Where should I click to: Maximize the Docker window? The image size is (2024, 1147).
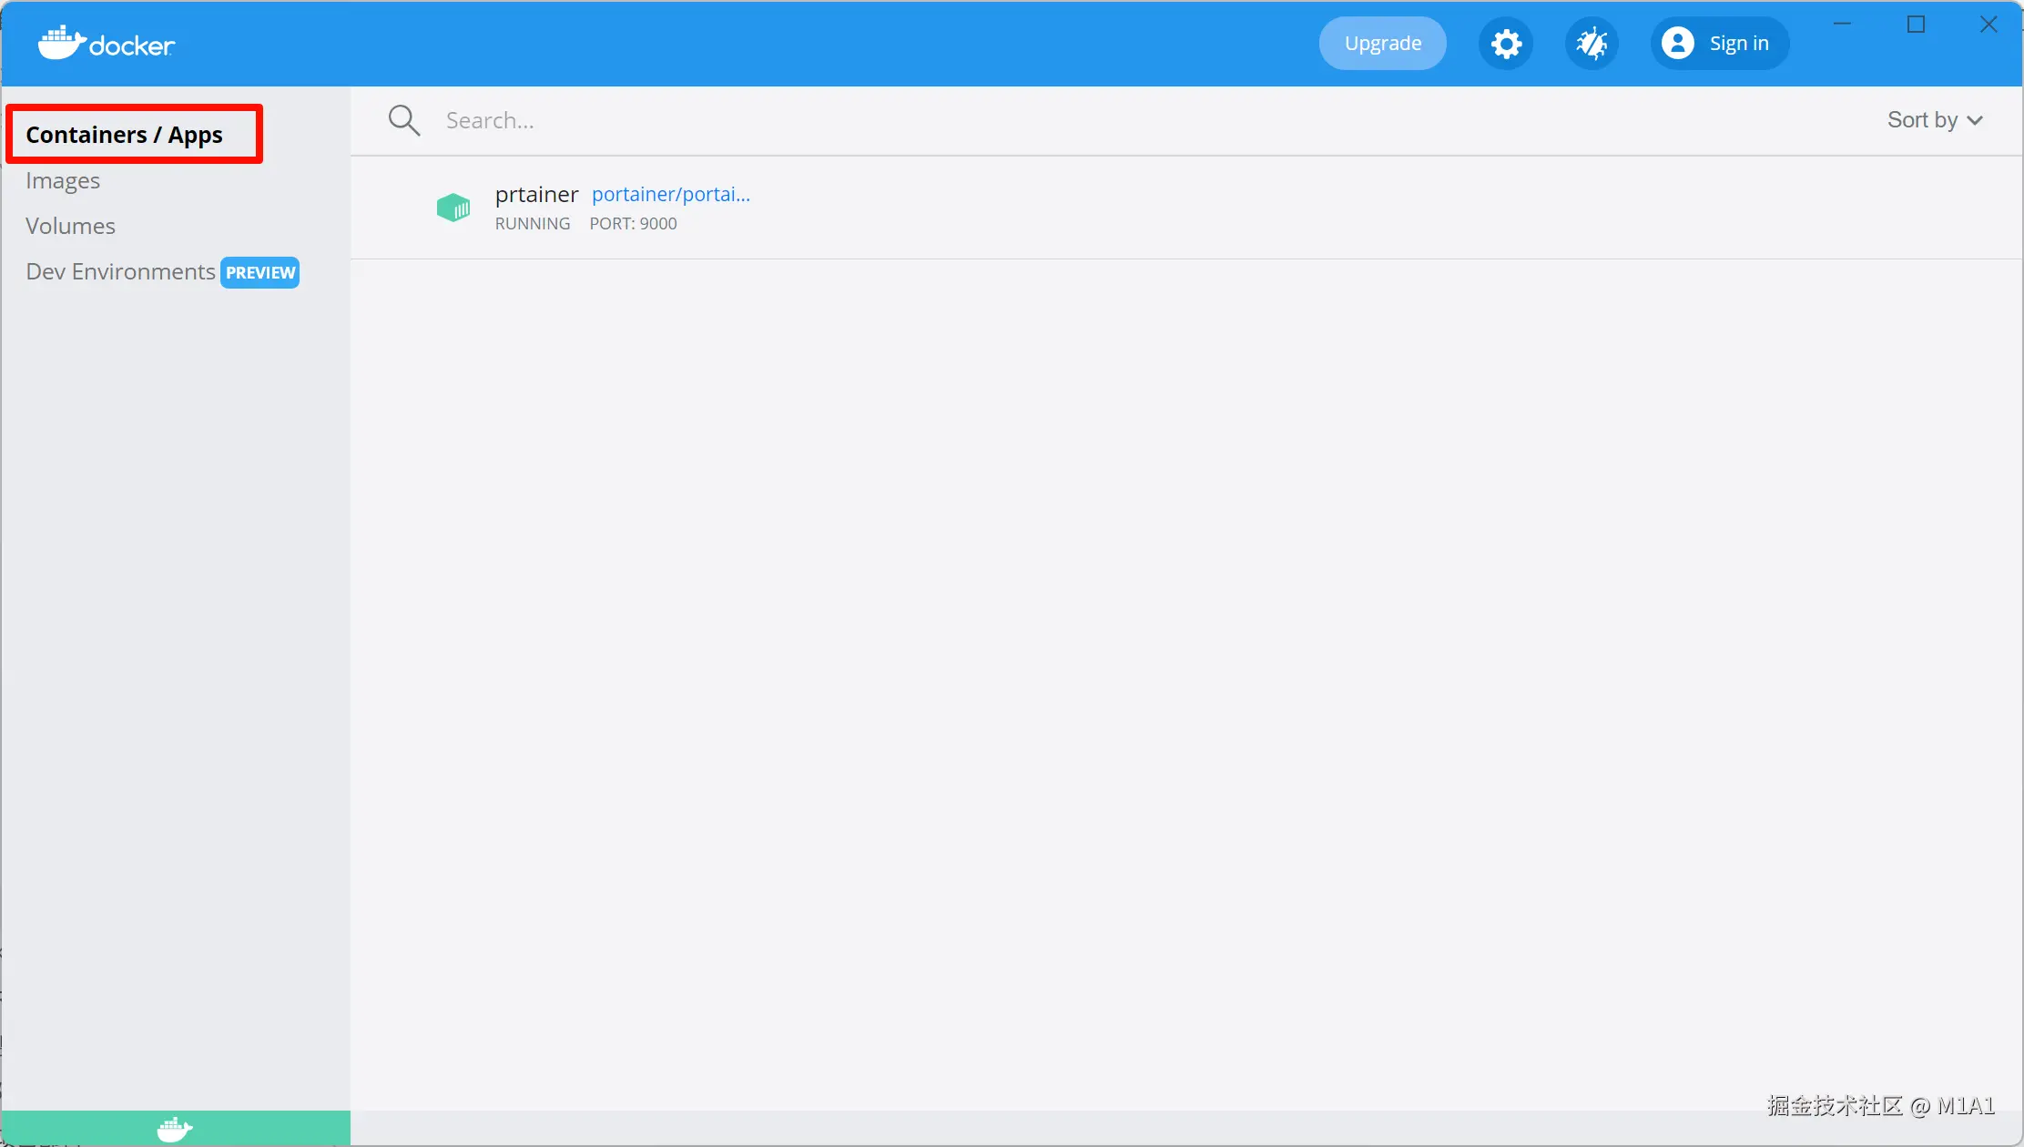[x=1916, y=25]
